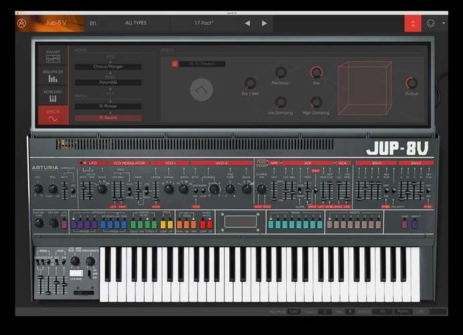Turn the VCO-1 range knob
This screenshot has width=463, height=335.
(x=169, y=189)
